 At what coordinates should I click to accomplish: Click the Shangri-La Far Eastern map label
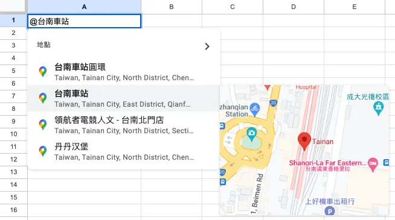pos(327,163)
